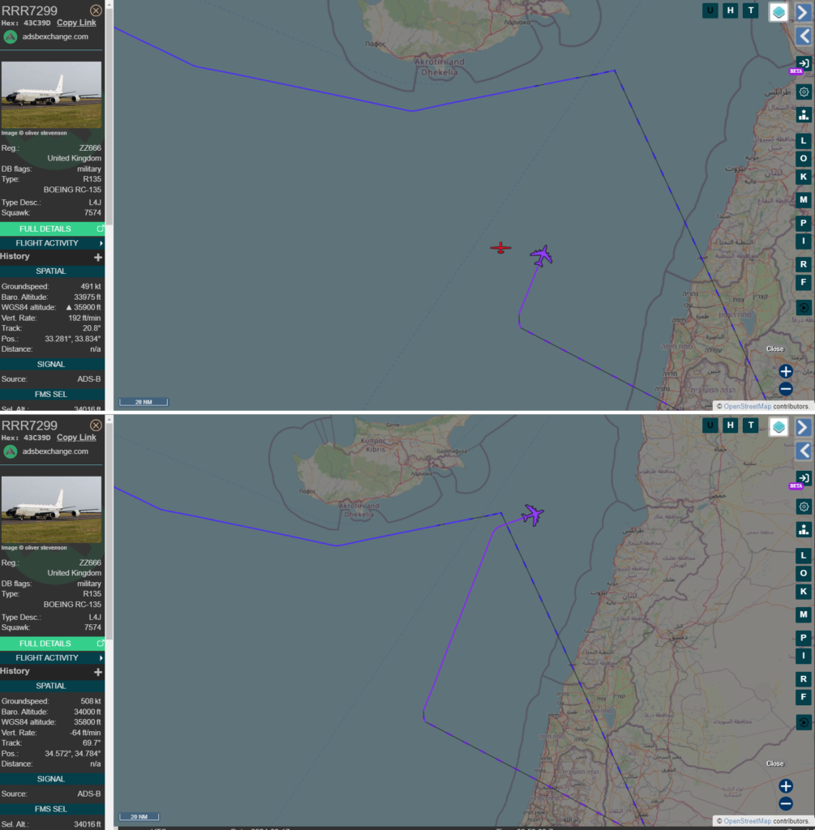Screen dimensions: 815x830
Task: Expand History with plus in lower panel
Action: 98,672
